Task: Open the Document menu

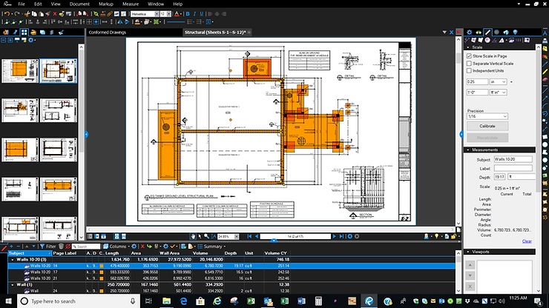Action: click(79, 4)
